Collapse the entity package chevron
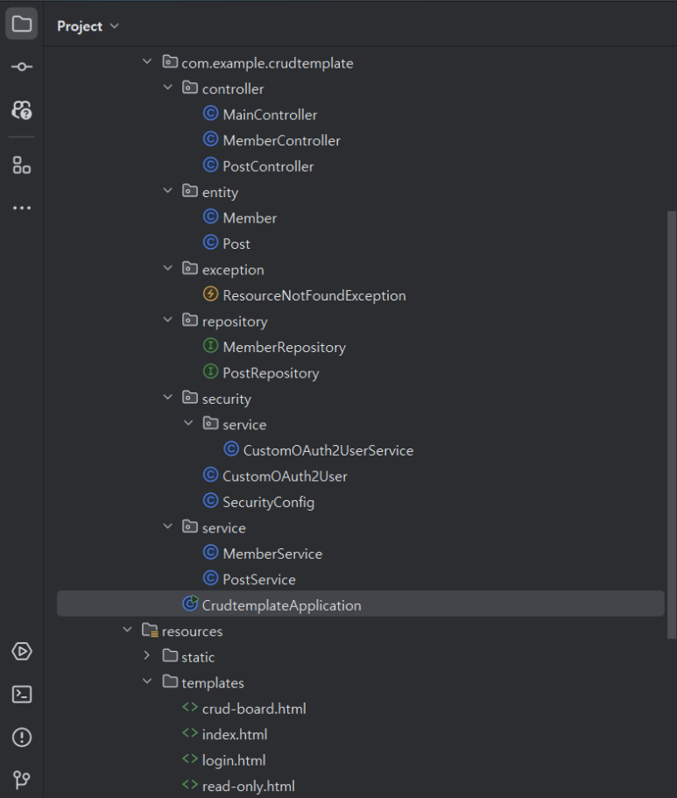Image resolution: width=677 pixels, height=798 pixels. tap(167, 191)
